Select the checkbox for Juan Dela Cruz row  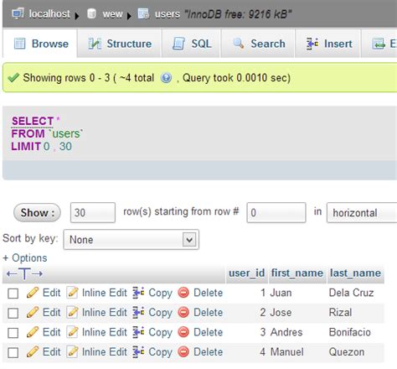coord(13,294)
